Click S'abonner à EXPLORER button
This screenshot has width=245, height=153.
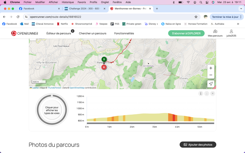coord(186,33)
